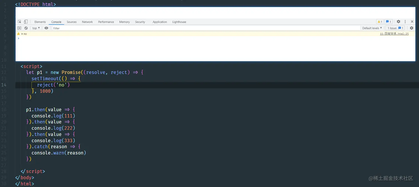This screenshot has width=419, height=187.
Task: Click the console prompt input line
Action: click(x=215, y=38)
